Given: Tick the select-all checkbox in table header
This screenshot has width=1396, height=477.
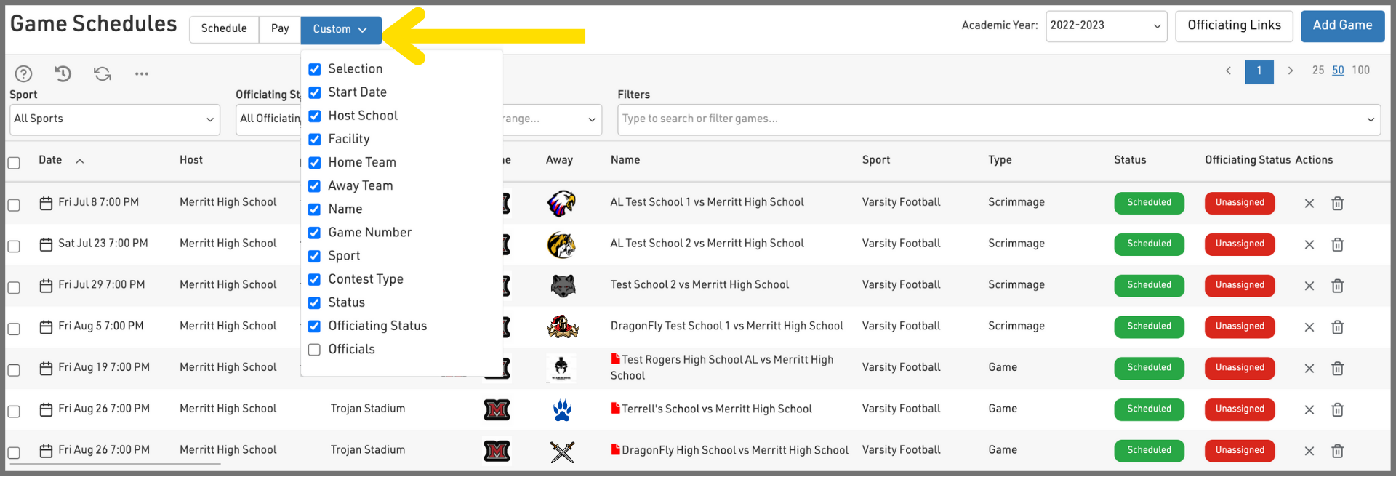Looking at the screenshot, I should pyautogui.click(x=14, y=163).
